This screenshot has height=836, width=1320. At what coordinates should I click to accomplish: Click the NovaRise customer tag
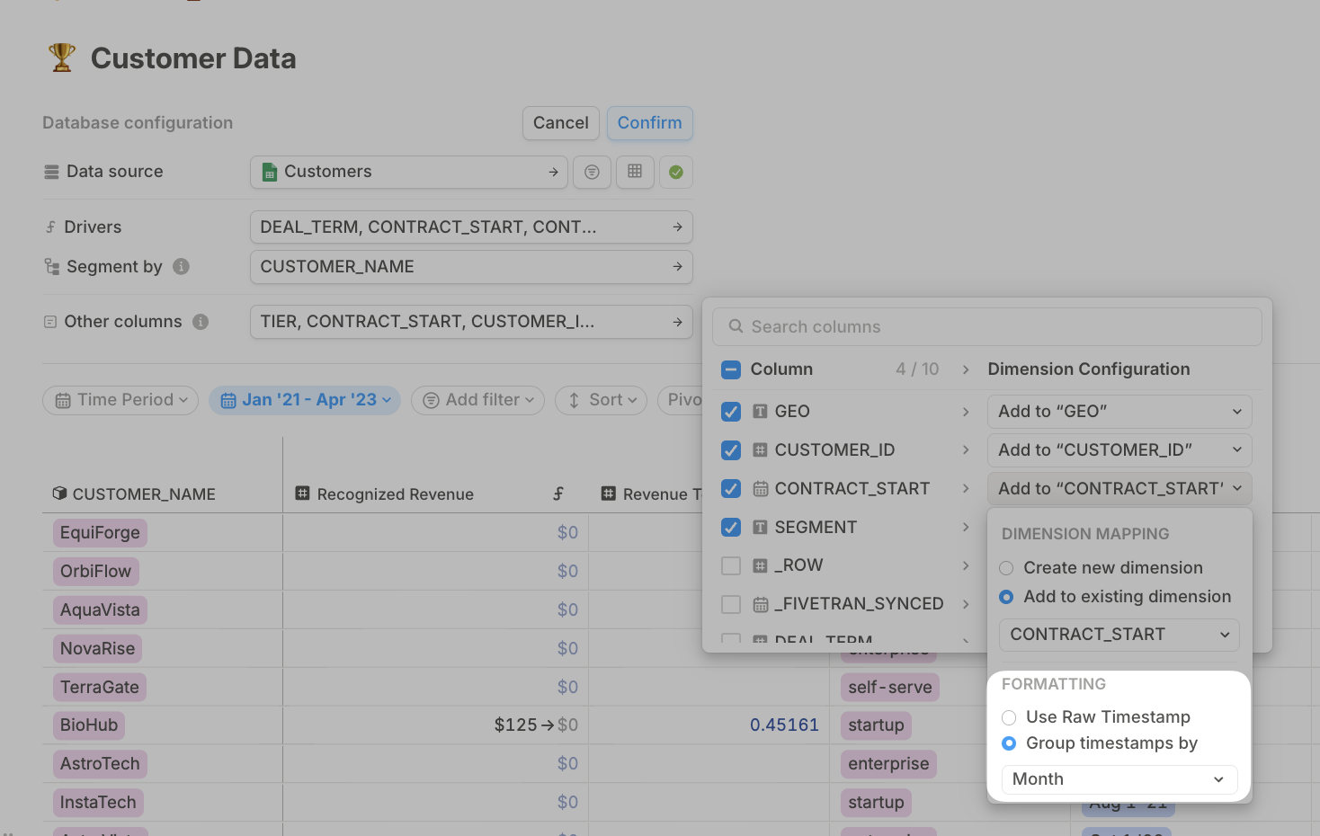[97, 649]
